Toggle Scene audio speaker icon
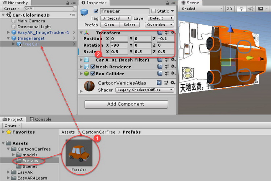271x181 pixels. point(251,9)
